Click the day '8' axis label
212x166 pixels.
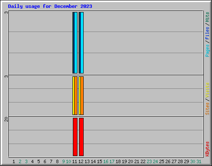click(x=57, y=161)
